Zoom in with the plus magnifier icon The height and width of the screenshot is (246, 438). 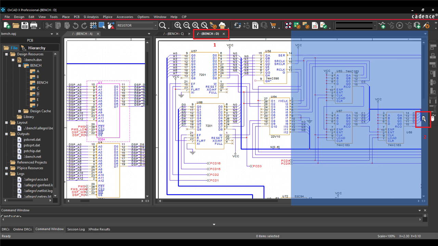pos(178,25)
